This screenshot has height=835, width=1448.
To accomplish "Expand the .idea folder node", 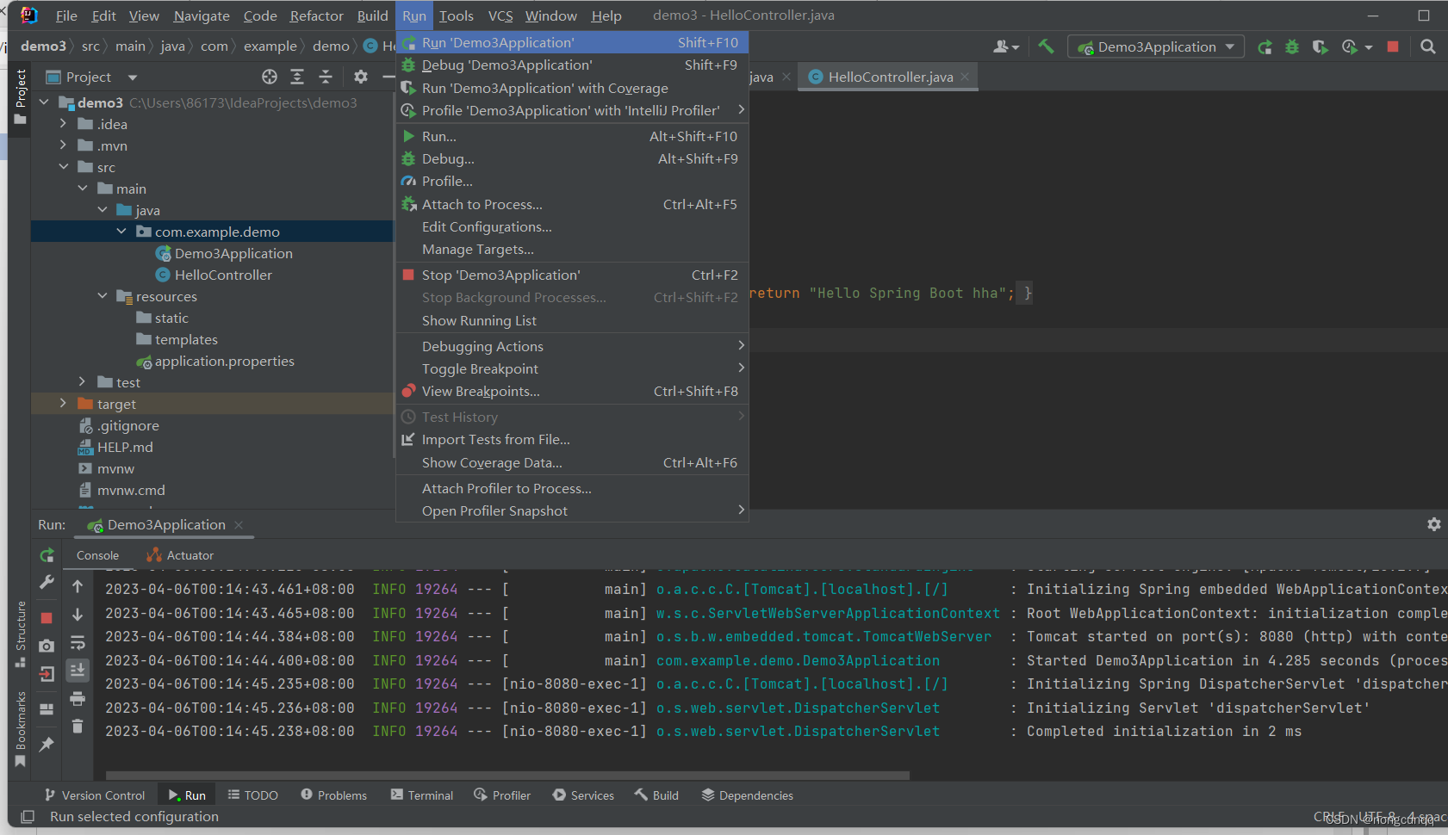I will pos(63,124).
